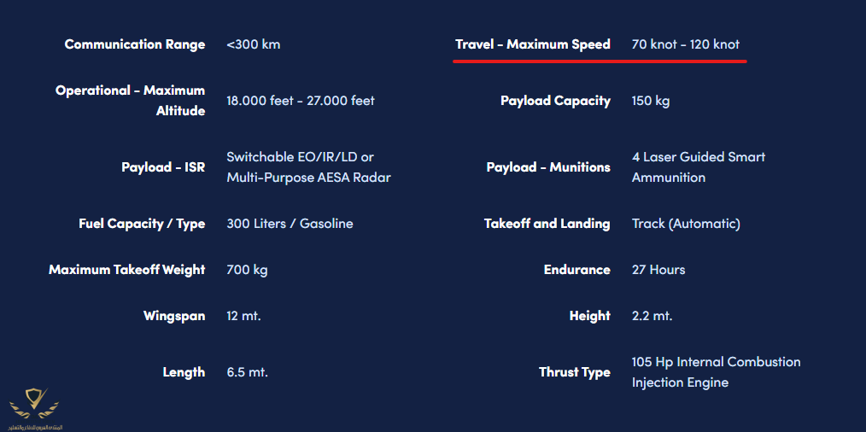
Task: Click the Communication Range label
Action: pos(135,44)
